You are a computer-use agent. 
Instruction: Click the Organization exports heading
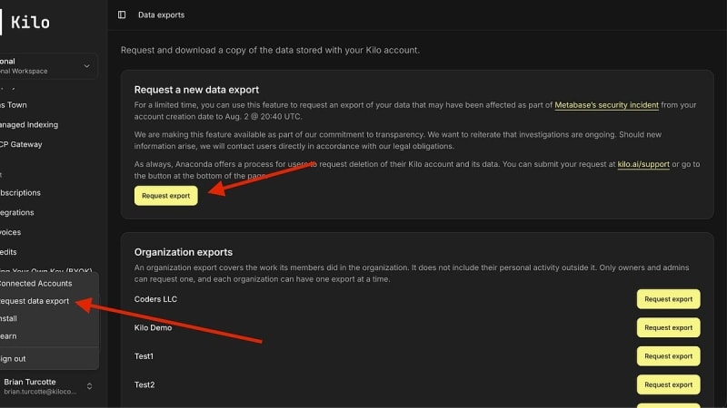coord(184,252)
